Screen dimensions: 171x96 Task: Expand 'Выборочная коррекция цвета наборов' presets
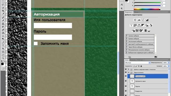[127, 53]
